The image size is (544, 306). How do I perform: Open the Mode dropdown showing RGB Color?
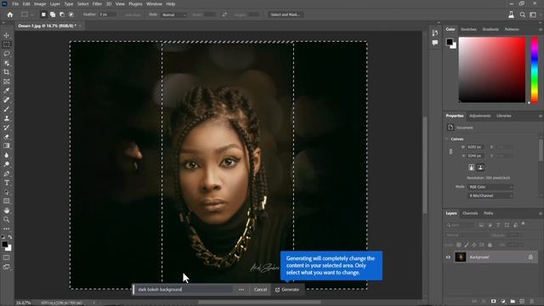coord(490,187)
